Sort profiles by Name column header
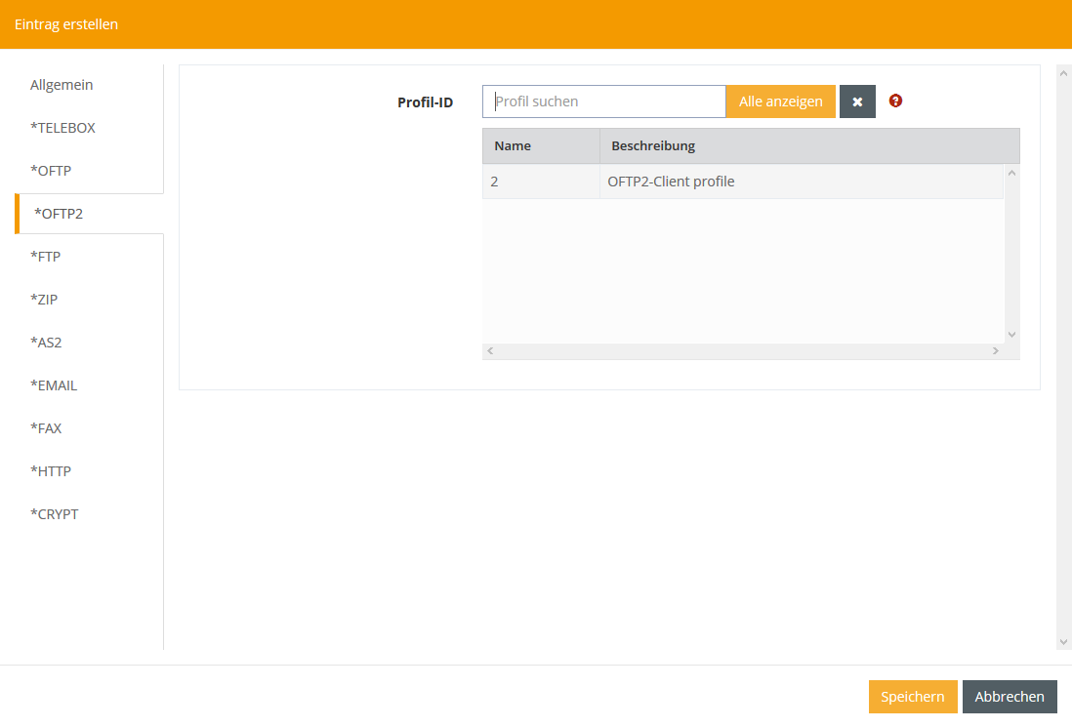This screenshot has width=1072, height=728. click(513, 146)
